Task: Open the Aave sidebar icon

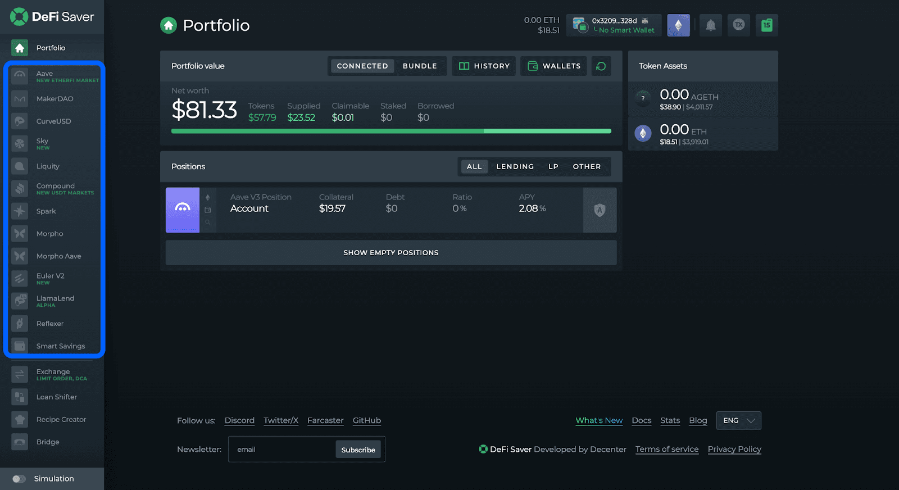Action: 20,76
